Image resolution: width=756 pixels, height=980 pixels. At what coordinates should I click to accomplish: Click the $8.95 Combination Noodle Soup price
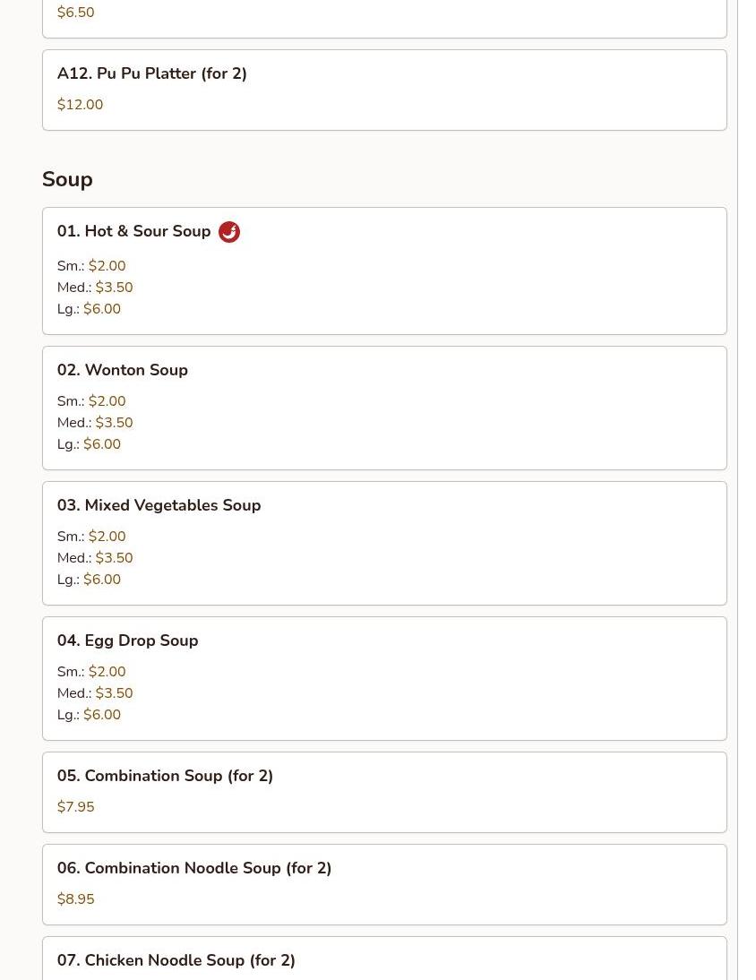point(75,899)
